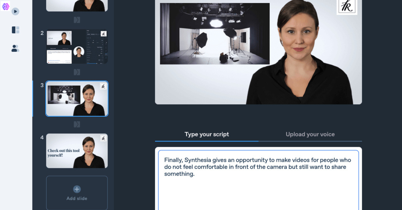Click the pink brain logo icon
The image size is (402, 210).
coord(6,6)
